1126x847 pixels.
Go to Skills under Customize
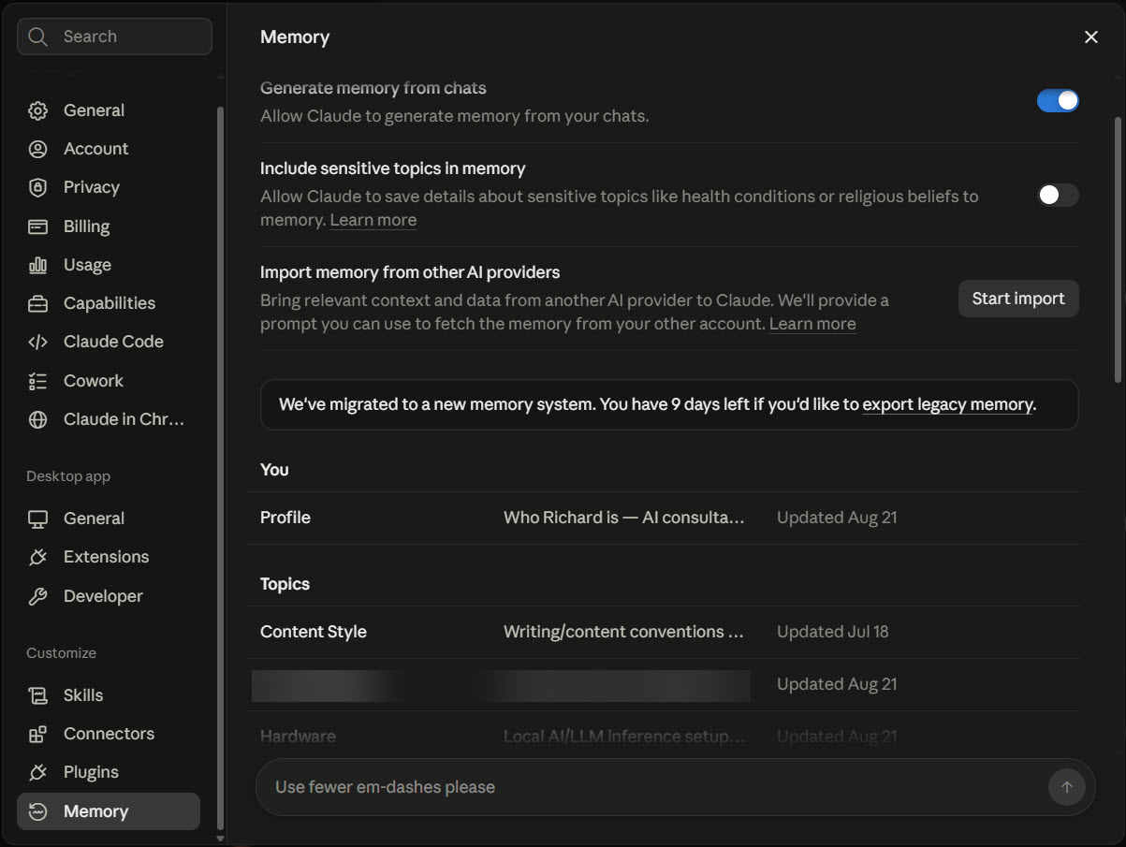coord(109,695)
